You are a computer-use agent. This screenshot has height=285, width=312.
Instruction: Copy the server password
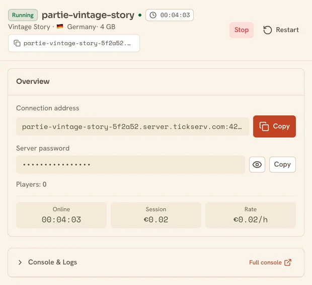click(282, 165)
